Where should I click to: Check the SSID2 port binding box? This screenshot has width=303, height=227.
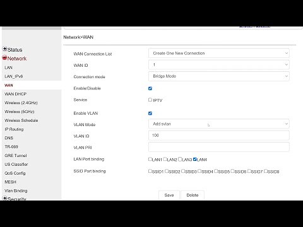(x=167, y=171)
